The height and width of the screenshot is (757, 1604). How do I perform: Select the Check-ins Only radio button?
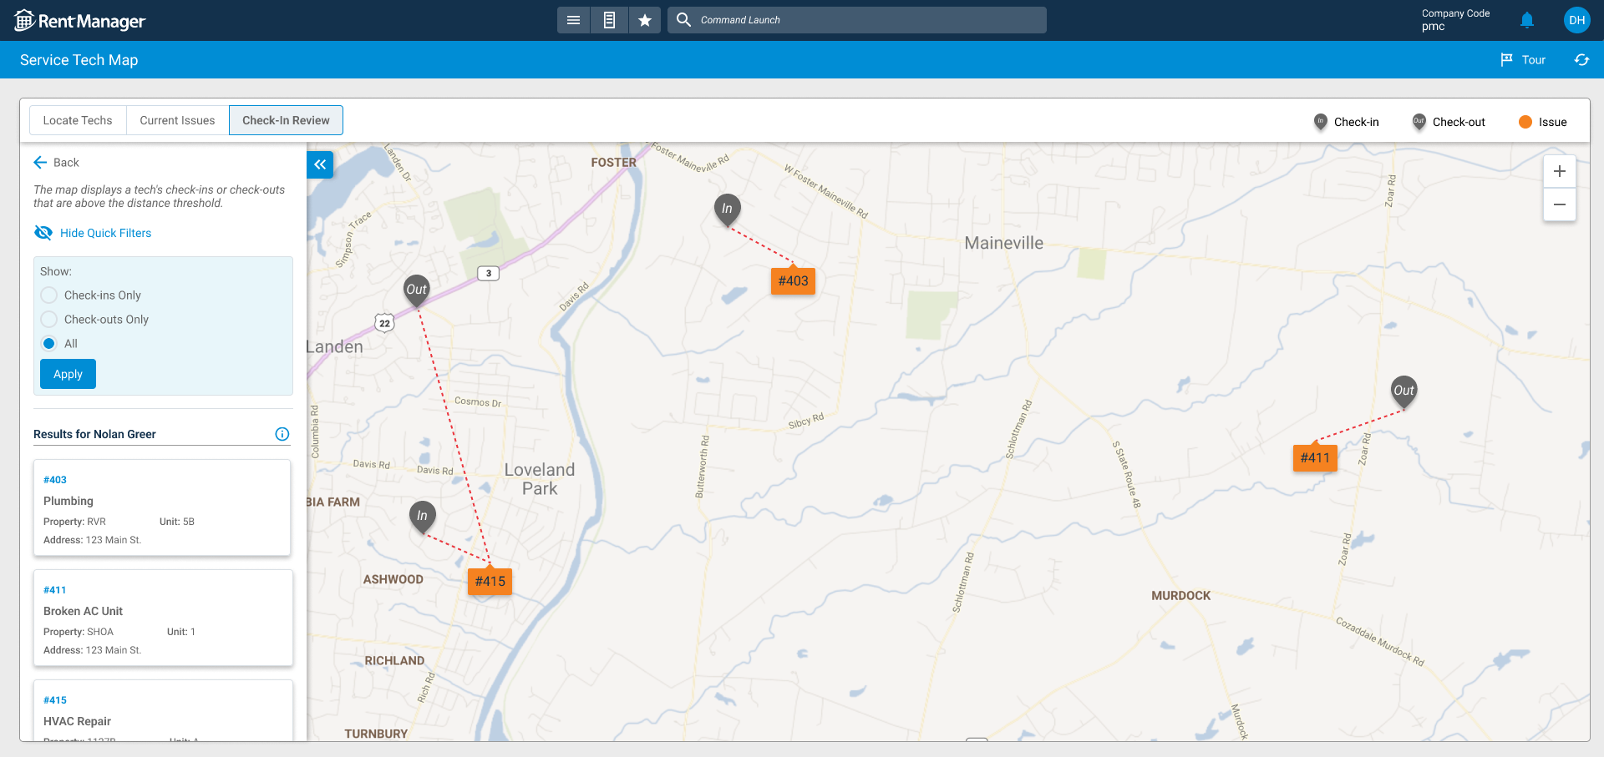(48, 295)
